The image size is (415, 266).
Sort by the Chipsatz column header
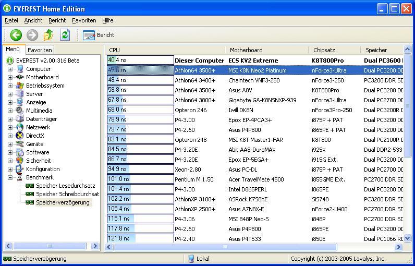click(335, 50)
